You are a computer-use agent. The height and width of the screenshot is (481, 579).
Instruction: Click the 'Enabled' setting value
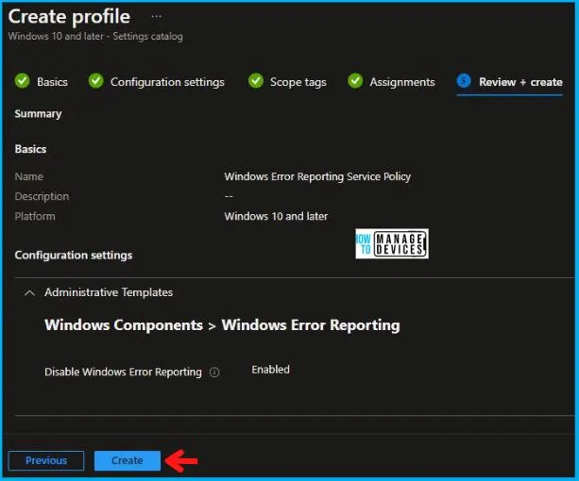270,370
